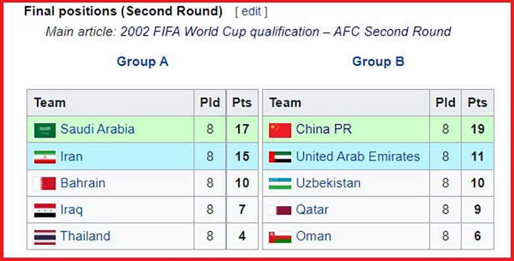Open the Group B heading link
Image resolution: width=514 pixels, height=261 pixels.
[378, 62]
